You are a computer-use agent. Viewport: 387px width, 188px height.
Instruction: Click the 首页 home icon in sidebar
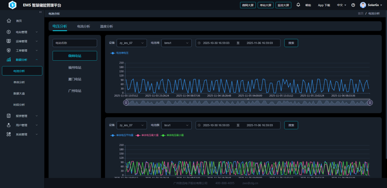pos(9,21)
